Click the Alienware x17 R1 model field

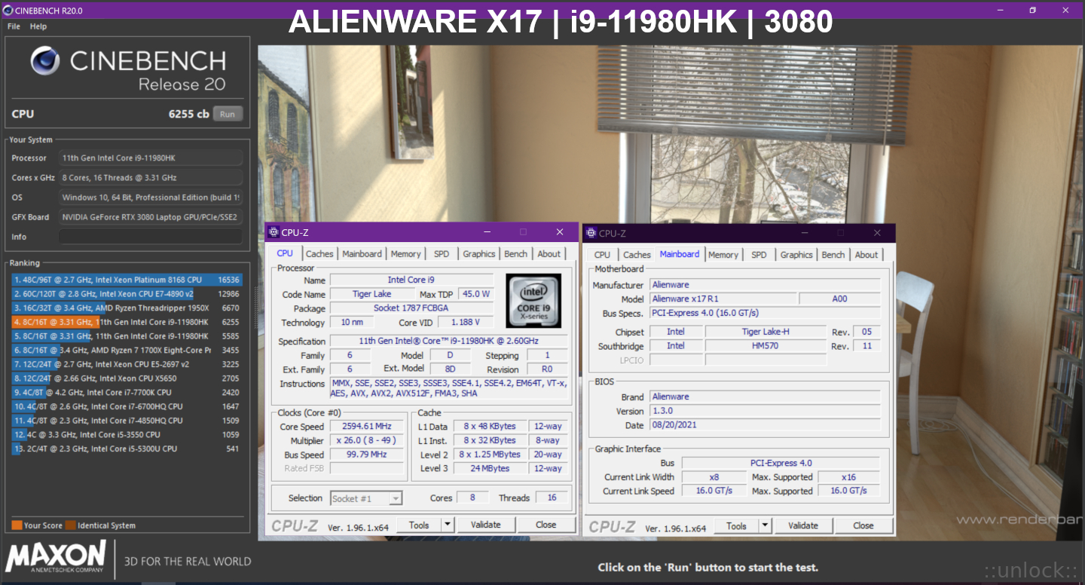click(x=722, y=299)
